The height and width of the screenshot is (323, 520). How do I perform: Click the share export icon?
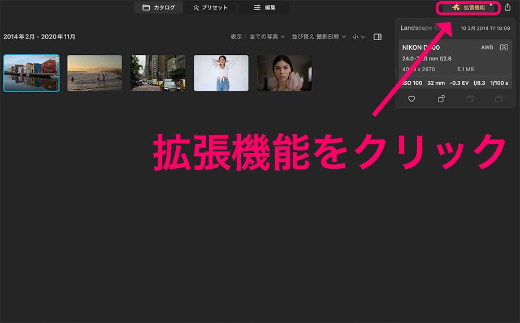pos(508,7)
